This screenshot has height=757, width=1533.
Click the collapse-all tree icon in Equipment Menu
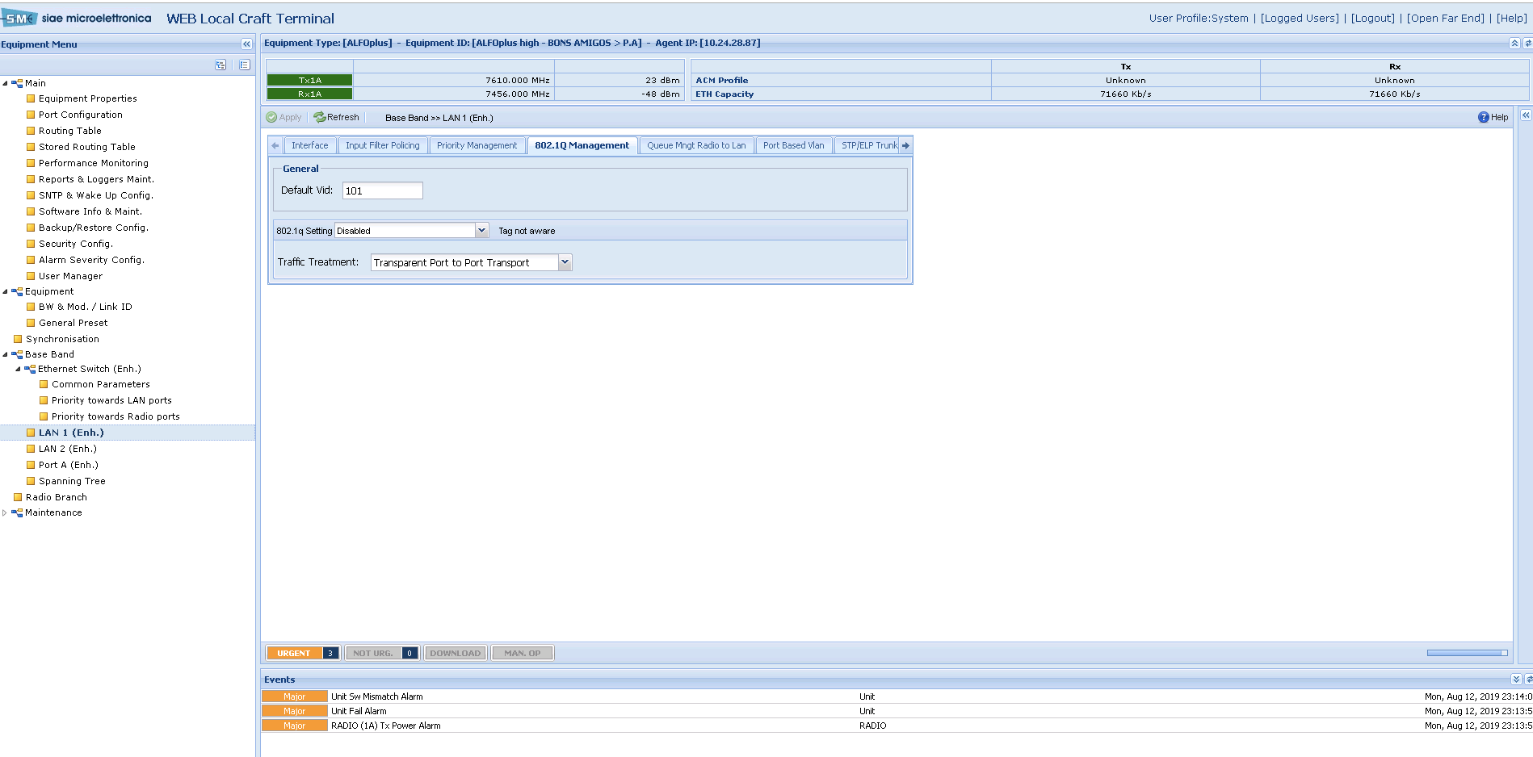point(244,65)
